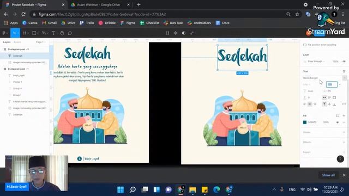Expand the Move tool options arrow
The height and width of the screenshot is (196, 349).
point(19,33)
